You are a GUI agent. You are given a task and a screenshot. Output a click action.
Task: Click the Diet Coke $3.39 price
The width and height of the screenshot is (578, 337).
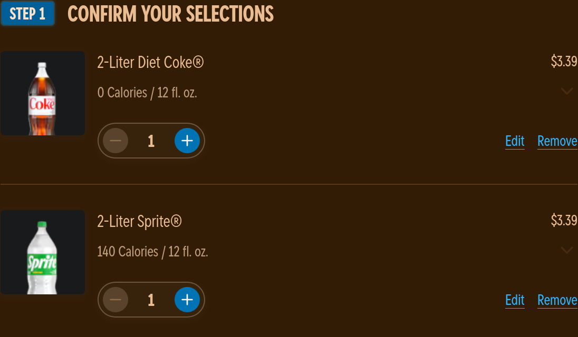564,62
